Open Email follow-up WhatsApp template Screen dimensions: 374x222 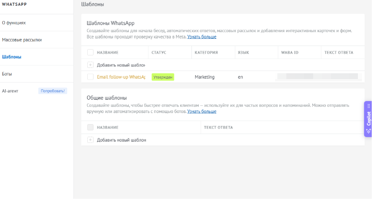click(121, 77)
